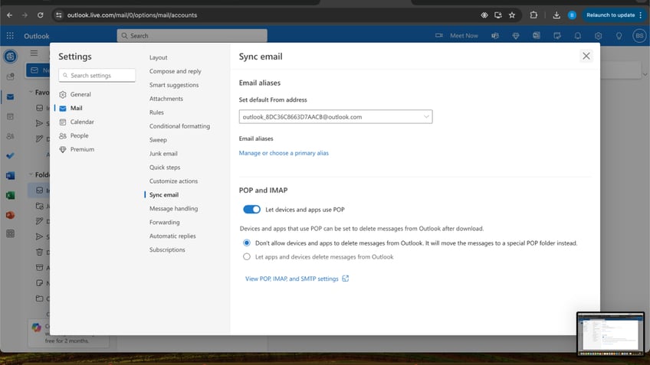Open Message handling settings
The width and height of the screenshot is (650, 365).
click(x=173, y=209)
